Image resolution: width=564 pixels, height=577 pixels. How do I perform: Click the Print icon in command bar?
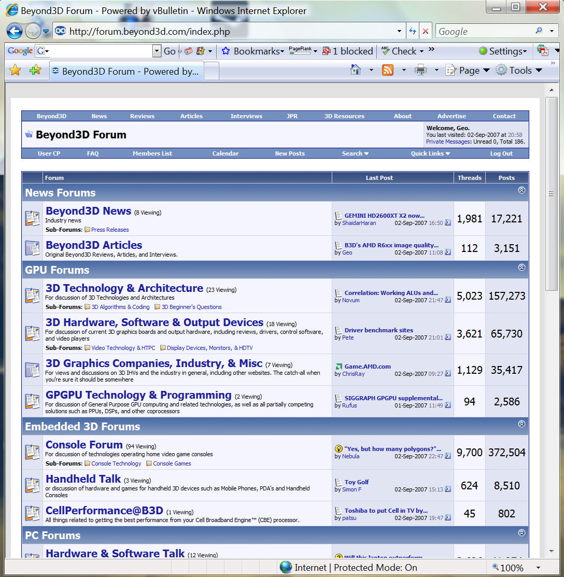tap(420, 70)
